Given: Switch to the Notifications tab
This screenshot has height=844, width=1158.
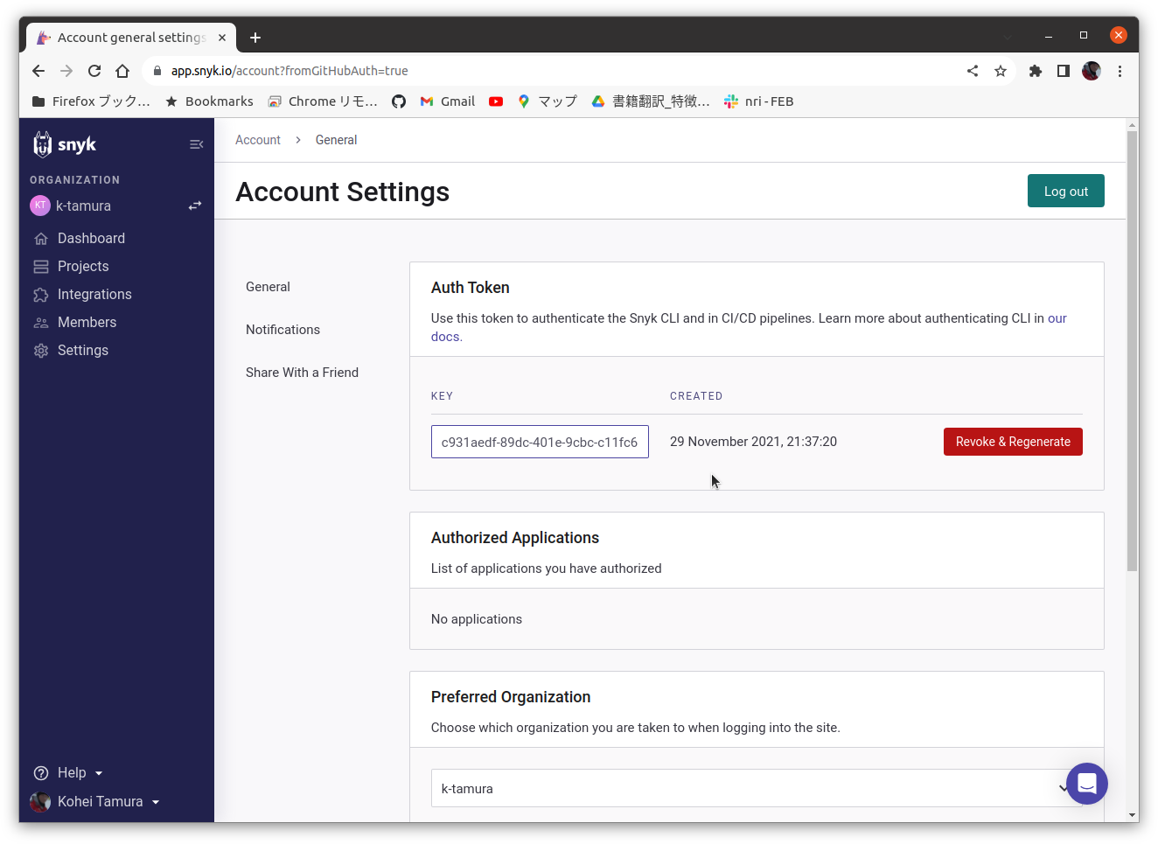Looking at the screenshot, I should point(283,330).
